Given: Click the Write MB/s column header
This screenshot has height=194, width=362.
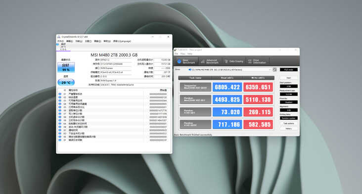Looking at the screenshot, I should [x=258, y=78].
